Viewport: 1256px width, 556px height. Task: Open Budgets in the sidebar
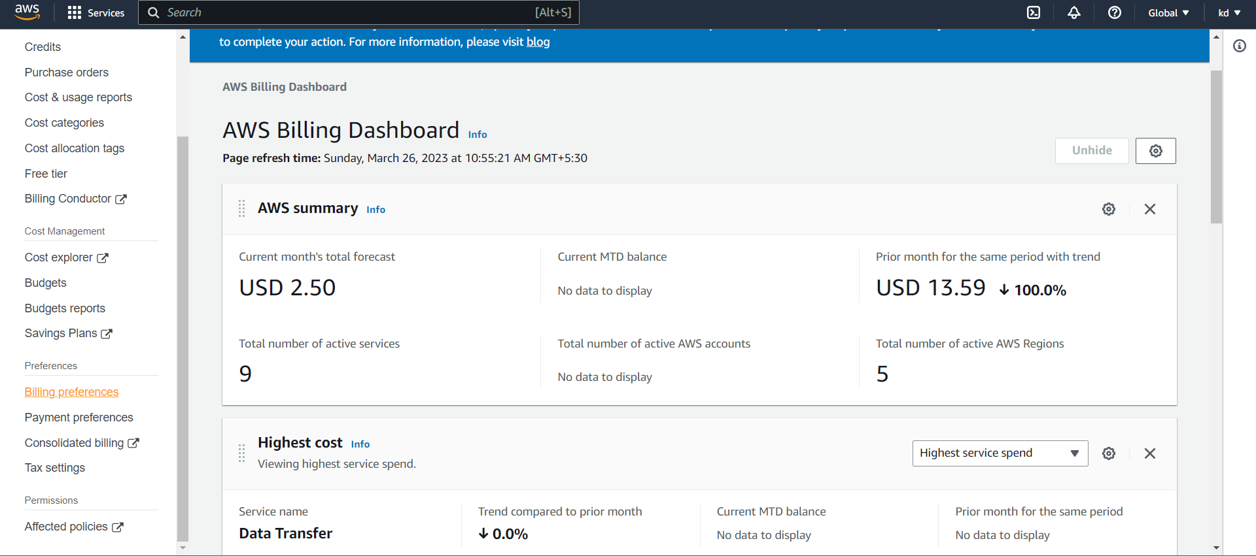(x=46, y=283)
